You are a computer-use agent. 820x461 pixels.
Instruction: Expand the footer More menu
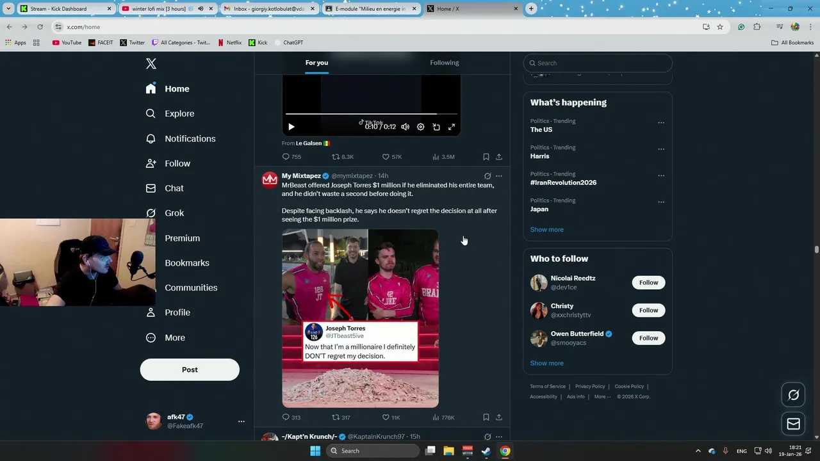coord(602,397)
